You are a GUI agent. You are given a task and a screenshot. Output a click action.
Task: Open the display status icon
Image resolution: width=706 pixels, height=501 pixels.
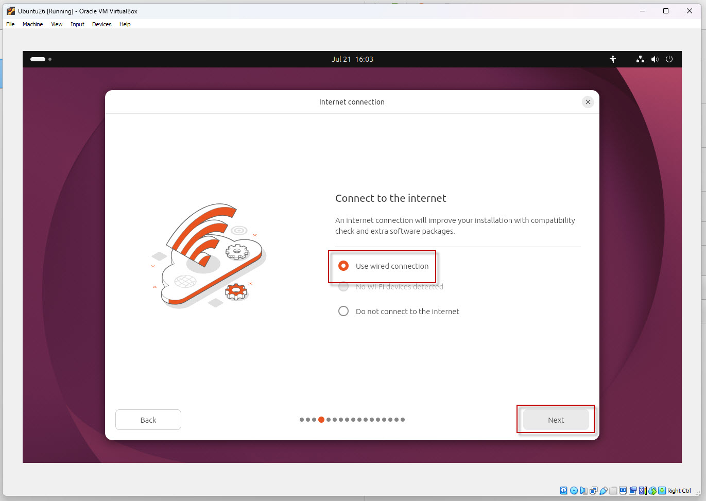(x=623, y=491)
